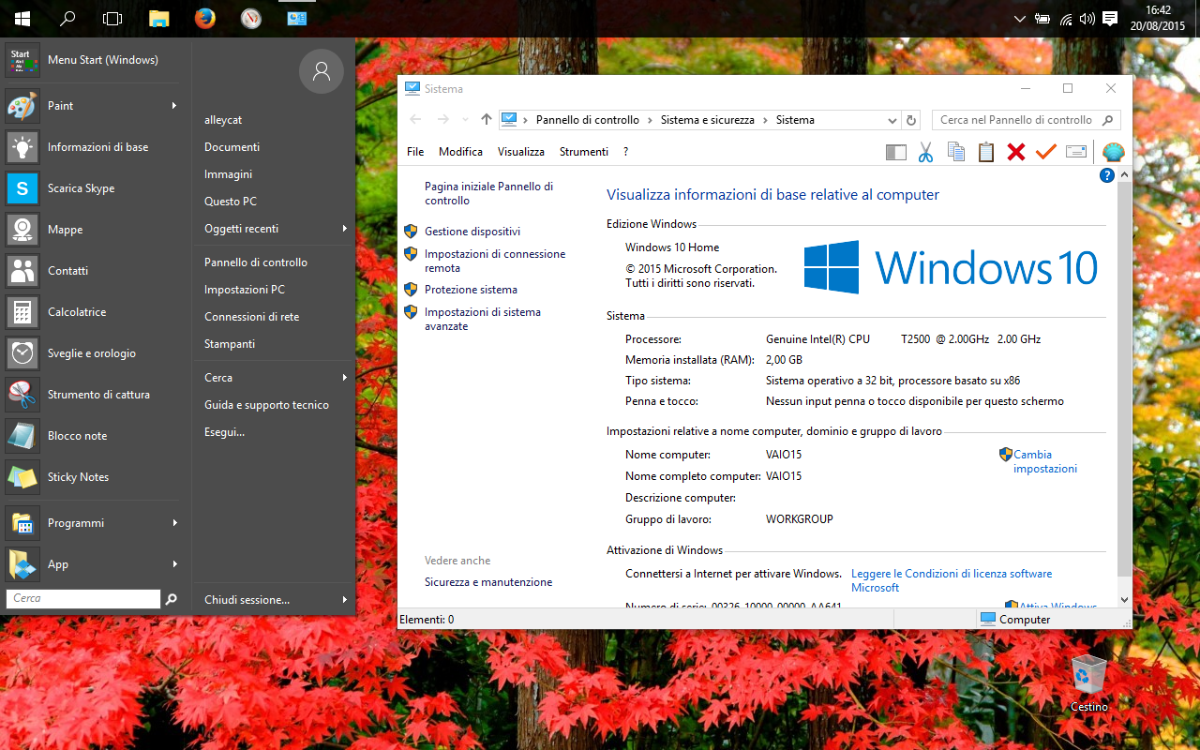This screenshot has width=1200, height=750.
Task: Open Contatti from start menu
Action: (96, 271)
